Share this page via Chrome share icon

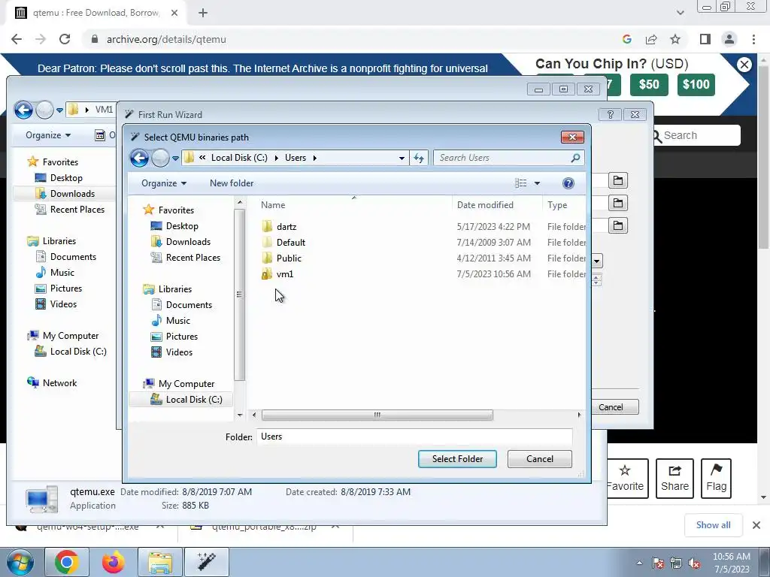click(651, 39)
